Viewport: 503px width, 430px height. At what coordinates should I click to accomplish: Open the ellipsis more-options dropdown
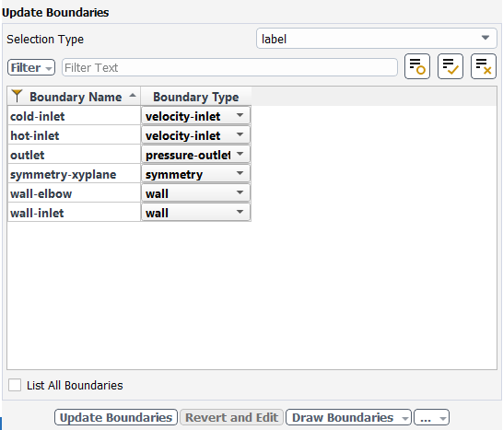pos(431,417)
